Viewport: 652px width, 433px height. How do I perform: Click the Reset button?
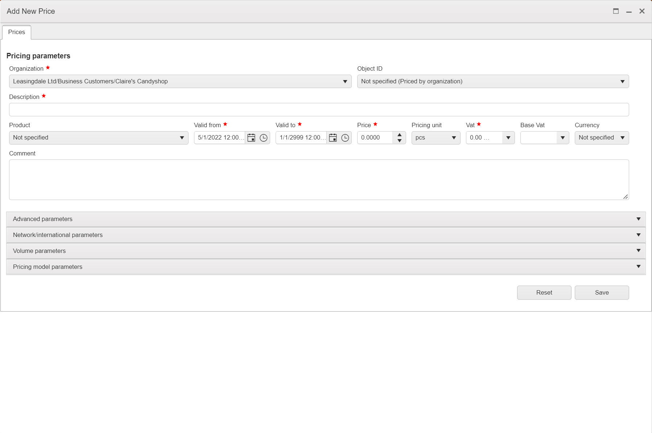pyautogui.click(x=544, y=292)
